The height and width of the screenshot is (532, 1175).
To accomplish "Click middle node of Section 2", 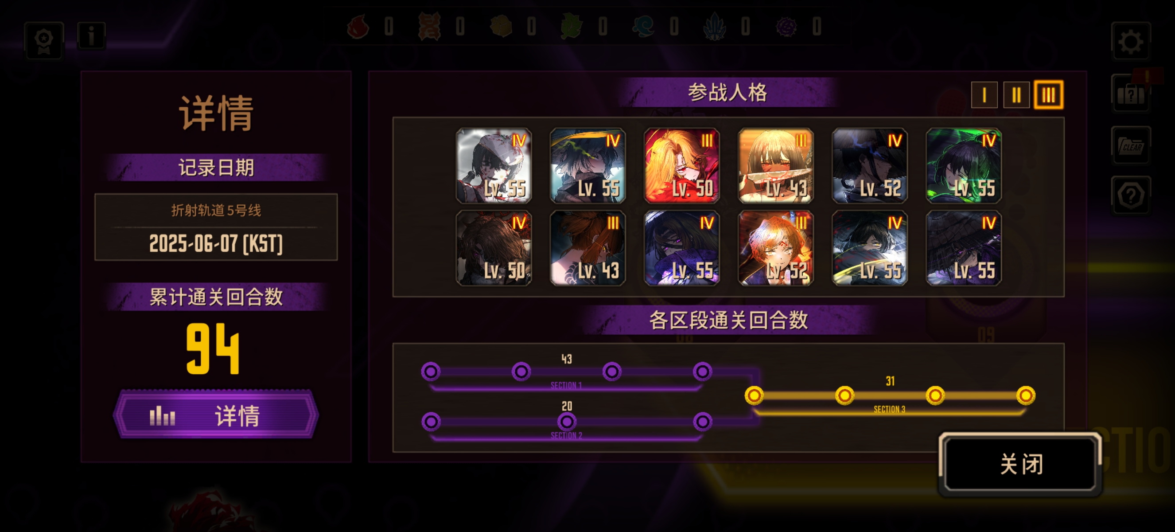I will pyautogui.click(x=567, y=421).
